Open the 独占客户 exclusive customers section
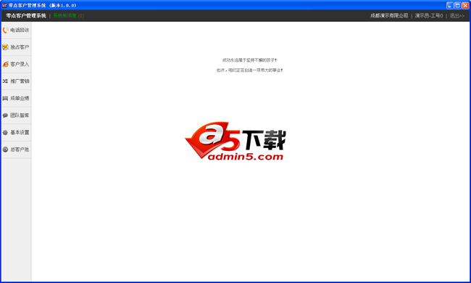Screen dimensions: 471x283 pyautogui.click(x=16, y=47)
